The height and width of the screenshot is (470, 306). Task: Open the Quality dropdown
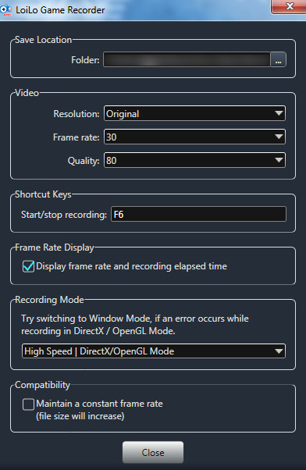click(194, 160)
